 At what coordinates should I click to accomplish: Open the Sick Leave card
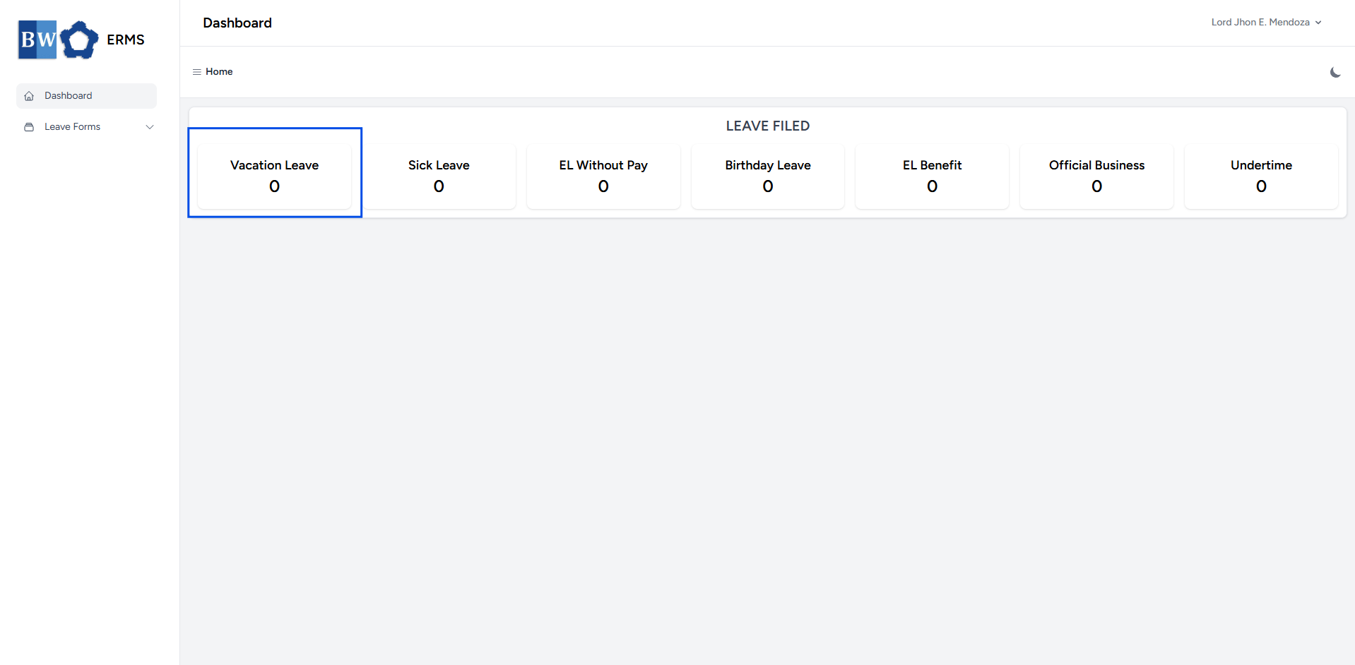tap(439, 176)
